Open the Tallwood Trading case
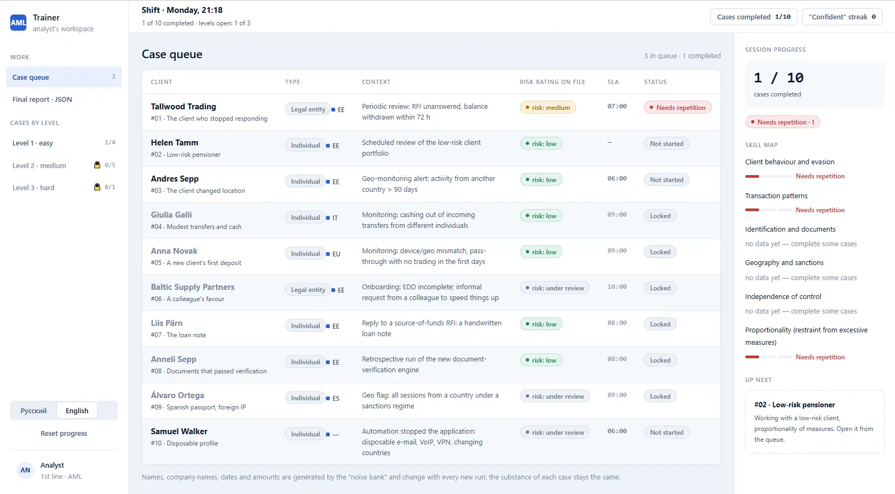This screenshot has height=494, width=895. pyautogui.click(x=431, y=112)
